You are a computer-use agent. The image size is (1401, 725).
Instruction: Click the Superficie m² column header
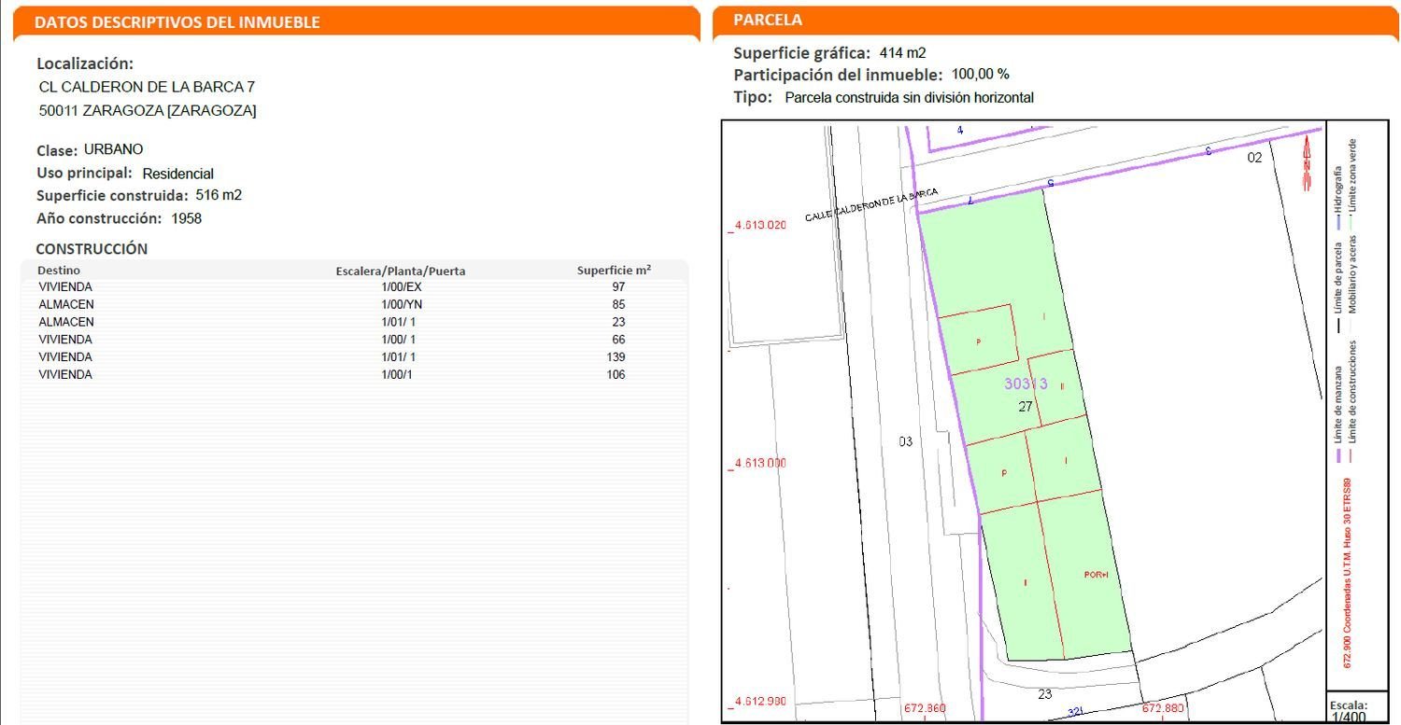614,271
